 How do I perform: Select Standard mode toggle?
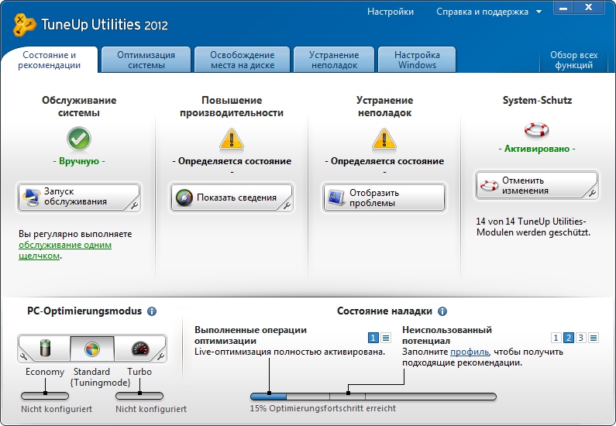pyautogui.click(x=92, y=349)
